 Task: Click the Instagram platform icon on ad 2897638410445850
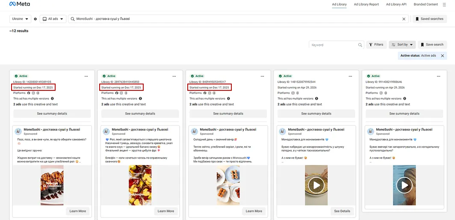121,93
